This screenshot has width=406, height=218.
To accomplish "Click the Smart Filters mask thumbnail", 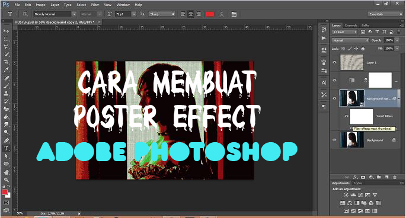I will pos(361,117).
